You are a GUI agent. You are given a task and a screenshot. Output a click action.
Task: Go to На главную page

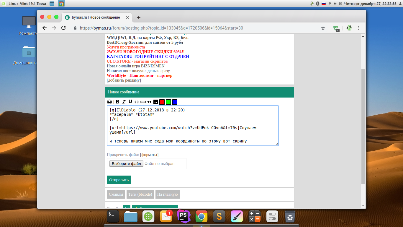(167, 194)
